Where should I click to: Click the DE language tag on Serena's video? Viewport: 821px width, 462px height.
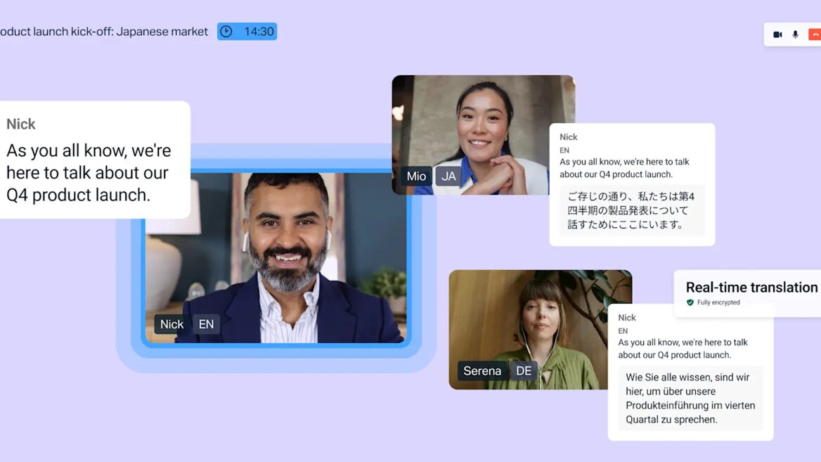[524, 371]
